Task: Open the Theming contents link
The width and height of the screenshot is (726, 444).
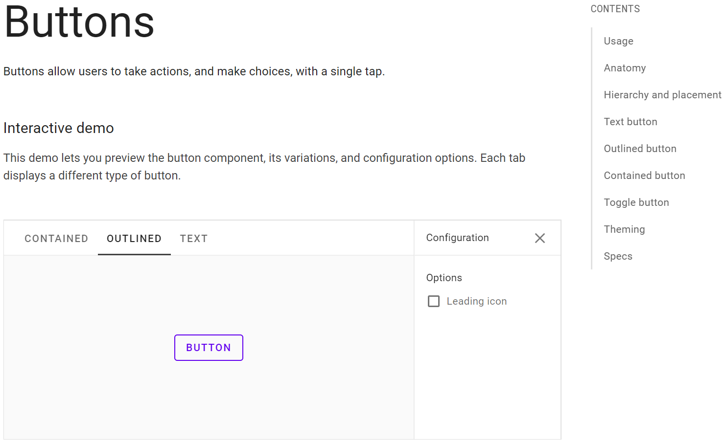Action: (624, 229)
